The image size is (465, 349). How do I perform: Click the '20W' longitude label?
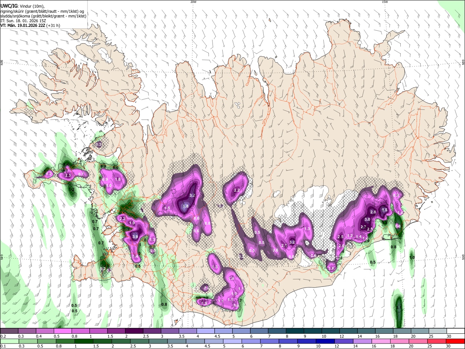[x=193, y=2]
